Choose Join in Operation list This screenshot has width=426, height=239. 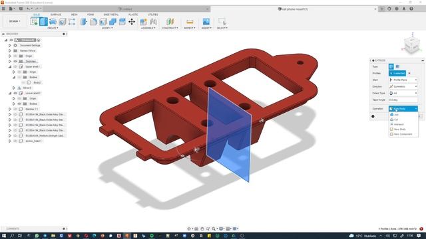403,115
